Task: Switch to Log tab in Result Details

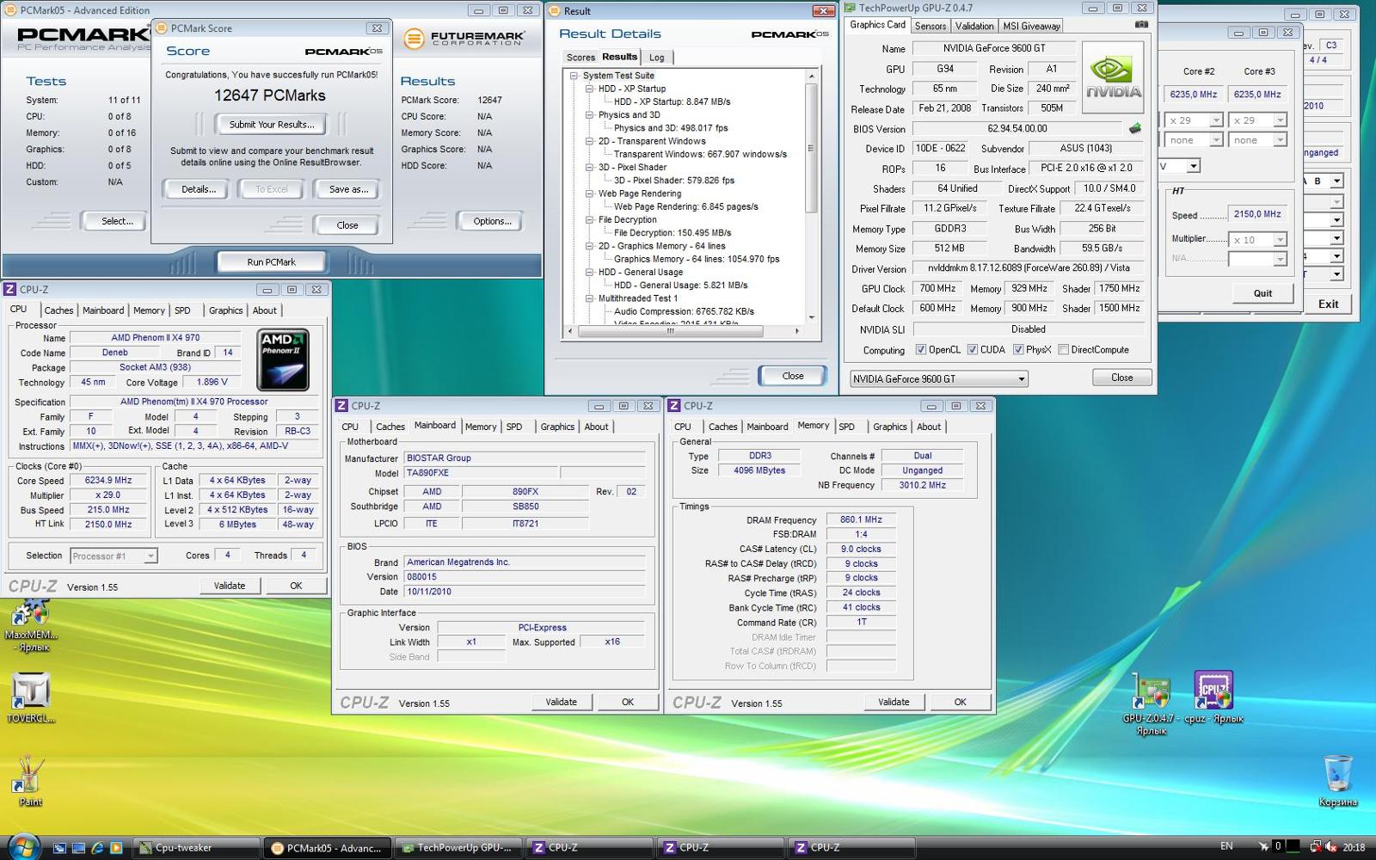Action: 657,58
